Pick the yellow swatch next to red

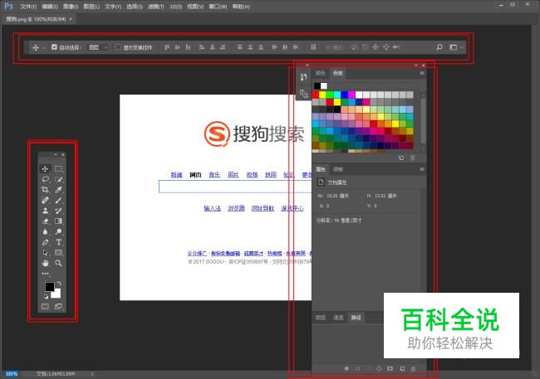(322, 95)
